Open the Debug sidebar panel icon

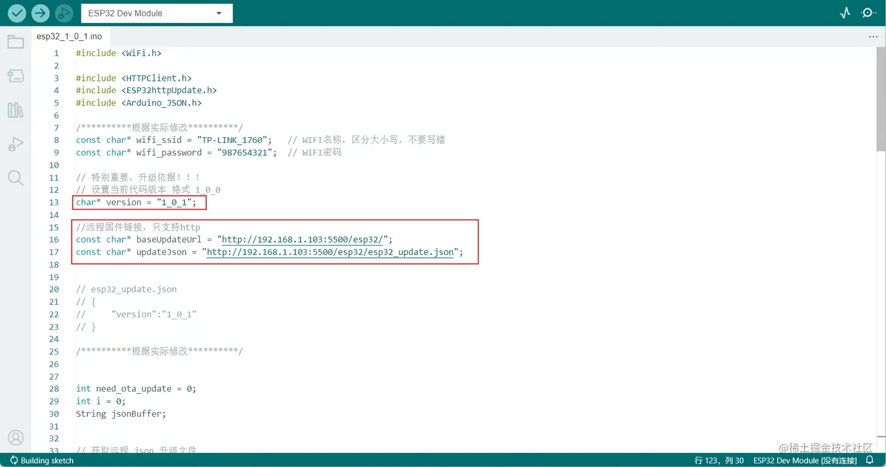click(16, 144)
